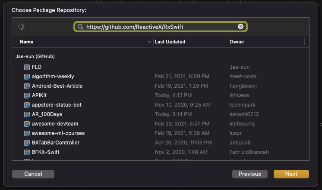This screenshot has width=322, height=190.
Task: Clear the repository URL search field
Action: tap(240, 27)
